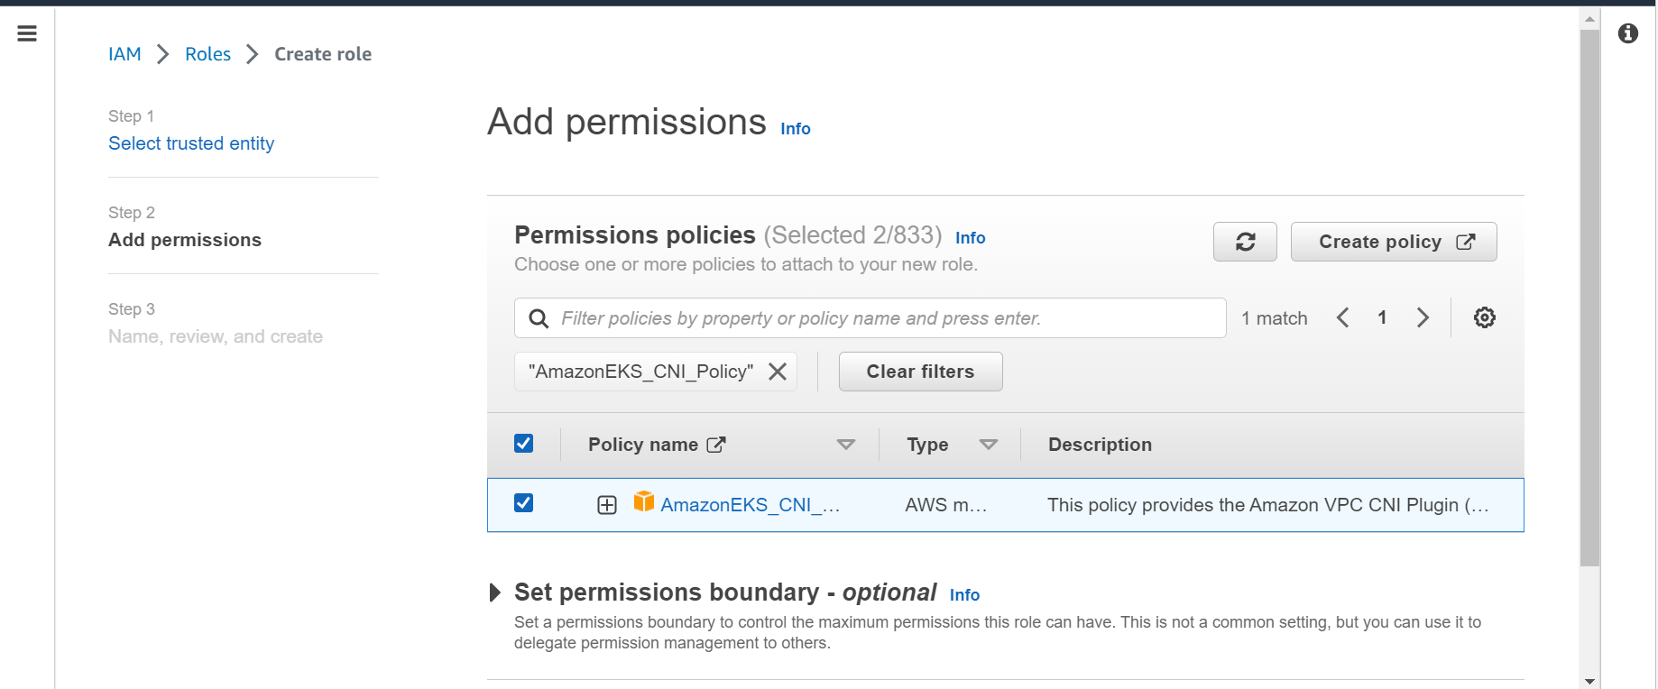Open the hamburger navigation menu
The width and height of the screenshot is (1658, 689).
(27, 33)
